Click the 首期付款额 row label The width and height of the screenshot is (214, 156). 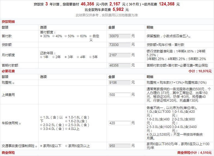pyautogui.click(x=10, y=65)
